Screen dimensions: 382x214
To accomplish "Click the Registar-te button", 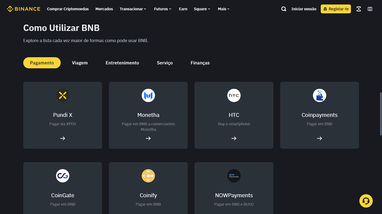I will coord(336,9).
